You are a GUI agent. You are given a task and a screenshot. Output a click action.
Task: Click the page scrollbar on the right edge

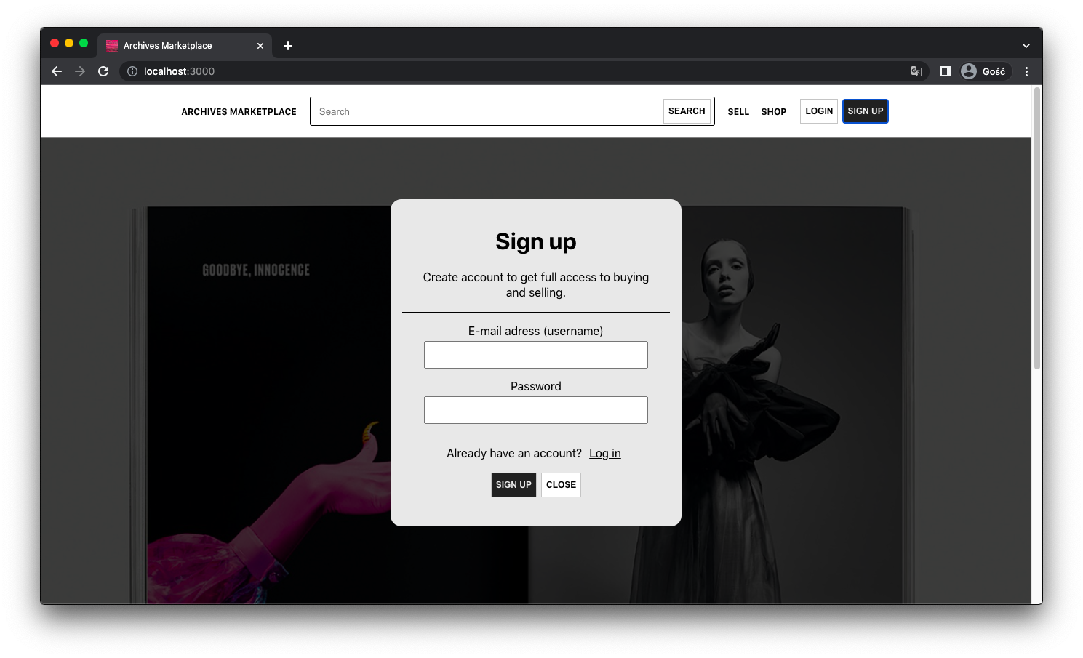click(x=1036, y=218)
